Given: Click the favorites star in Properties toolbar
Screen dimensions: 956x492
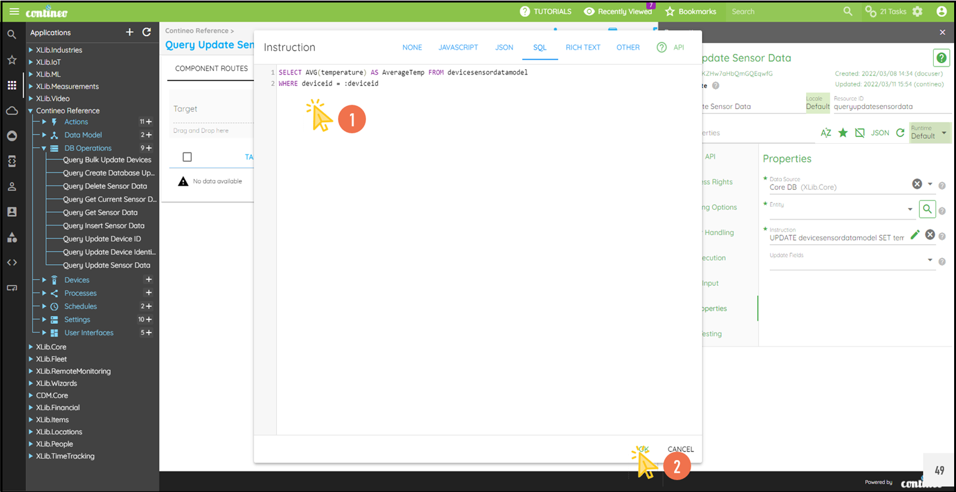Looking at the screenshot, I should (x=843, y=133).
